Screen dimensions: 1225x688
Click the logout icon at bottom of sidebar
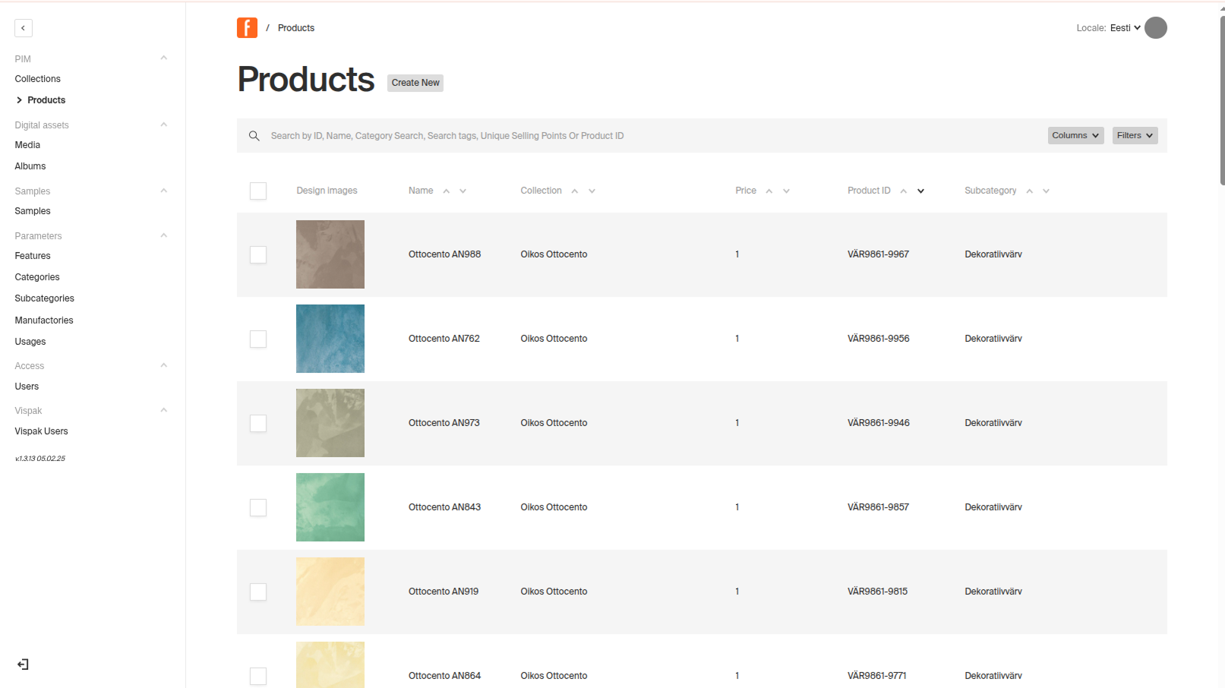pyautogui.click(x=23, y=664)
